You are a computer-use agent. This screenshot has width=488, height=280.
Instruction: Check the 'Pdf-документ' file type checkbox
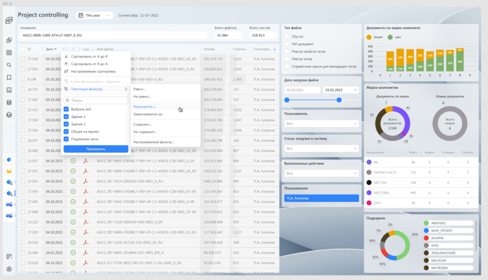(x=287, y=44)
